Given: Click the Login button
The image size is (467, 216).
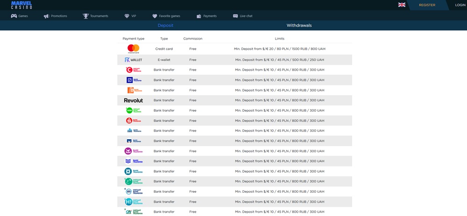Looking at the screenshot, I should tap(460, 5).
